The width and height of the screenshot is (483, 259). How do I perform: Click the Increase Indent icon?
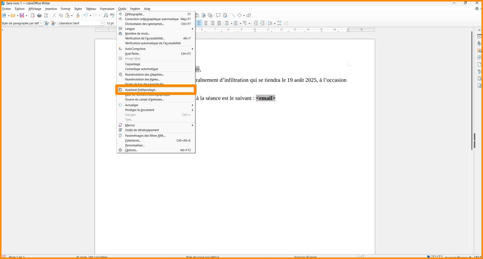(x=255, y=23)
